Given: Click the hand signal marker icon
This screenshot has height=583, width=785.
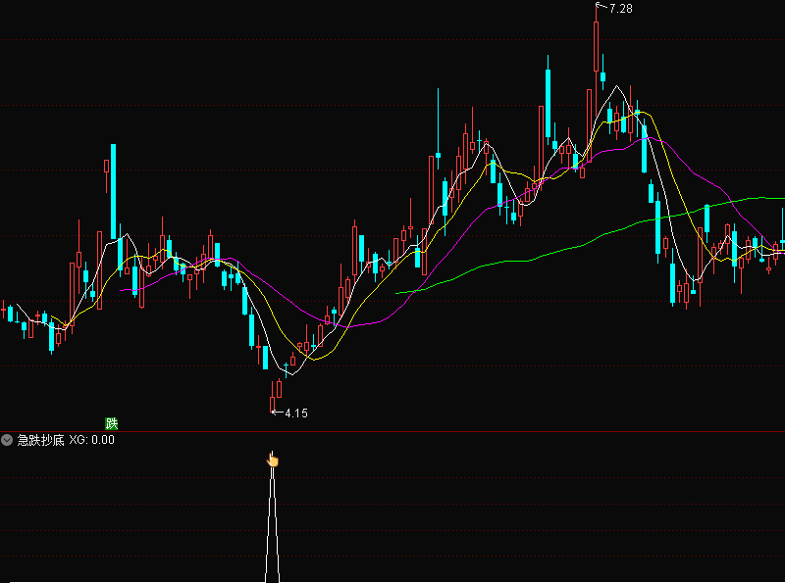Looking at the screenshot, I should [273, 459].
